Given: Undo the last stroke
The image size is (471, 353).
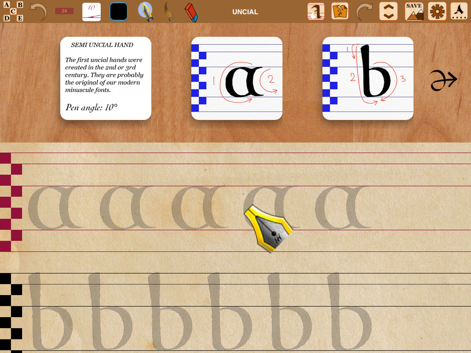Looking at the screenshot, I should tap(39, 11).
